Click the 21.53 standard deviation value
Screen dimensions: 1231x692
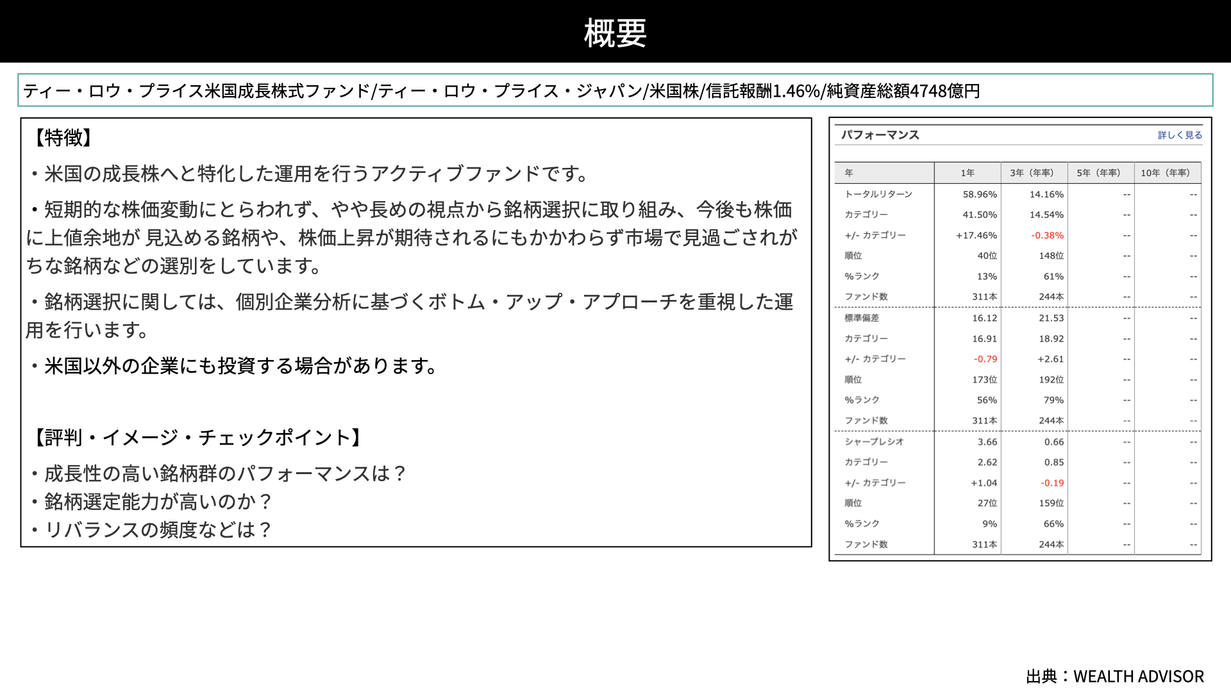(1051, 318)
